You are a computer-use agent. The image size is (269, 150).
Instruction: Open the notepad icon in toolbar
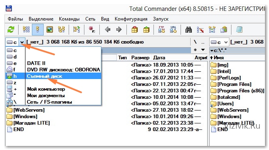pos(239,29)
